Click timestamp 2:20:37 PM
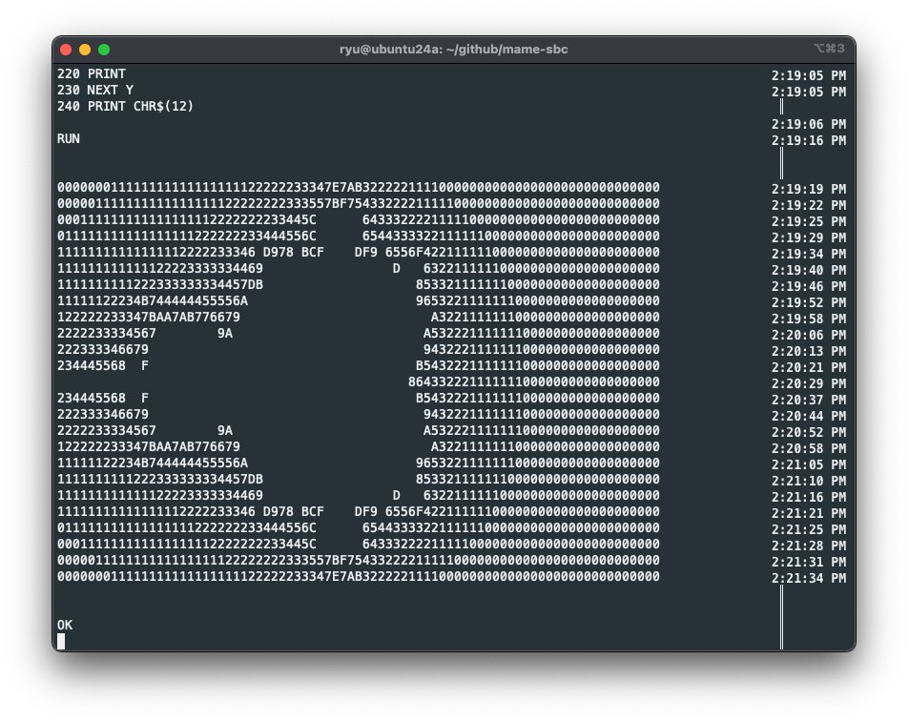The width and height of the screenshot is (909, 721). (809, 401)
